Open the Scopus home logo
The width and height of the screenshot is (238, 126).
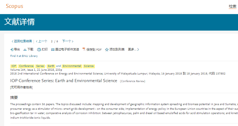pos(15,6)
